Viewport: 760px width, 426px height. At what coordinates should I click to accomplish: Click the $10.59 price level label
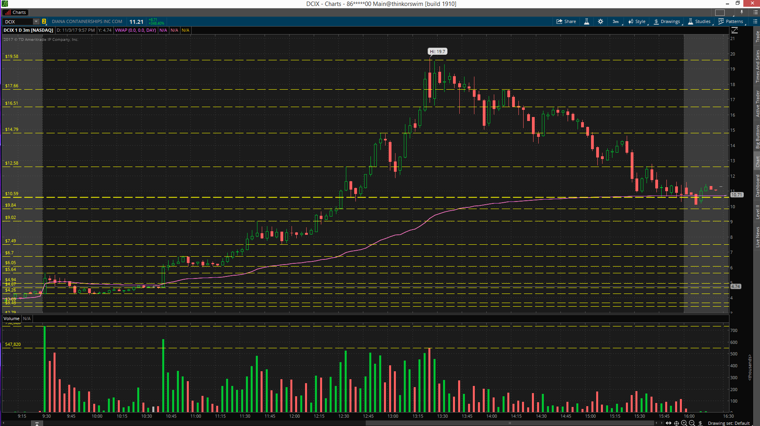pos(12,194)
